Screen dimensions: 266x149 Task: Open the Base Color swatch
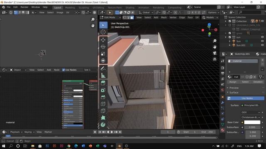pyautogui.click(x=252, y=122)
